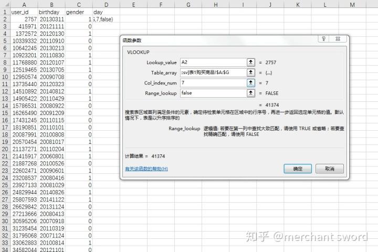Click cell with user_id 31235454
The height and width of the screenshot is (252, 378).
click(24, 228)
